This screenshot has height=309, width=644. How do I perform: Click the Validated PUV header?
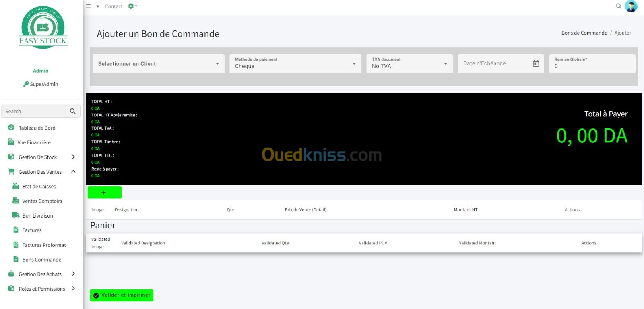point(373,243)
